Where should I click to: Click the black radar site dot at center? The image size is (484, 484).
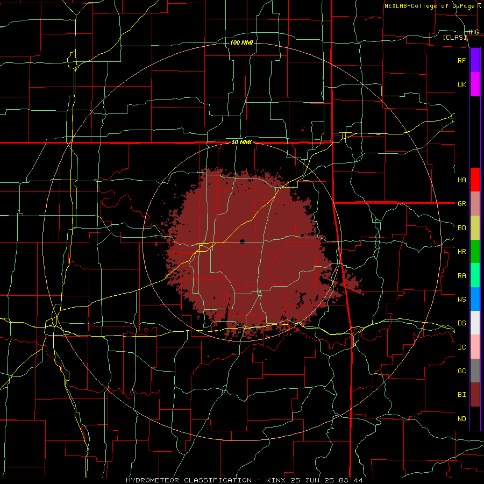point(242,241)
